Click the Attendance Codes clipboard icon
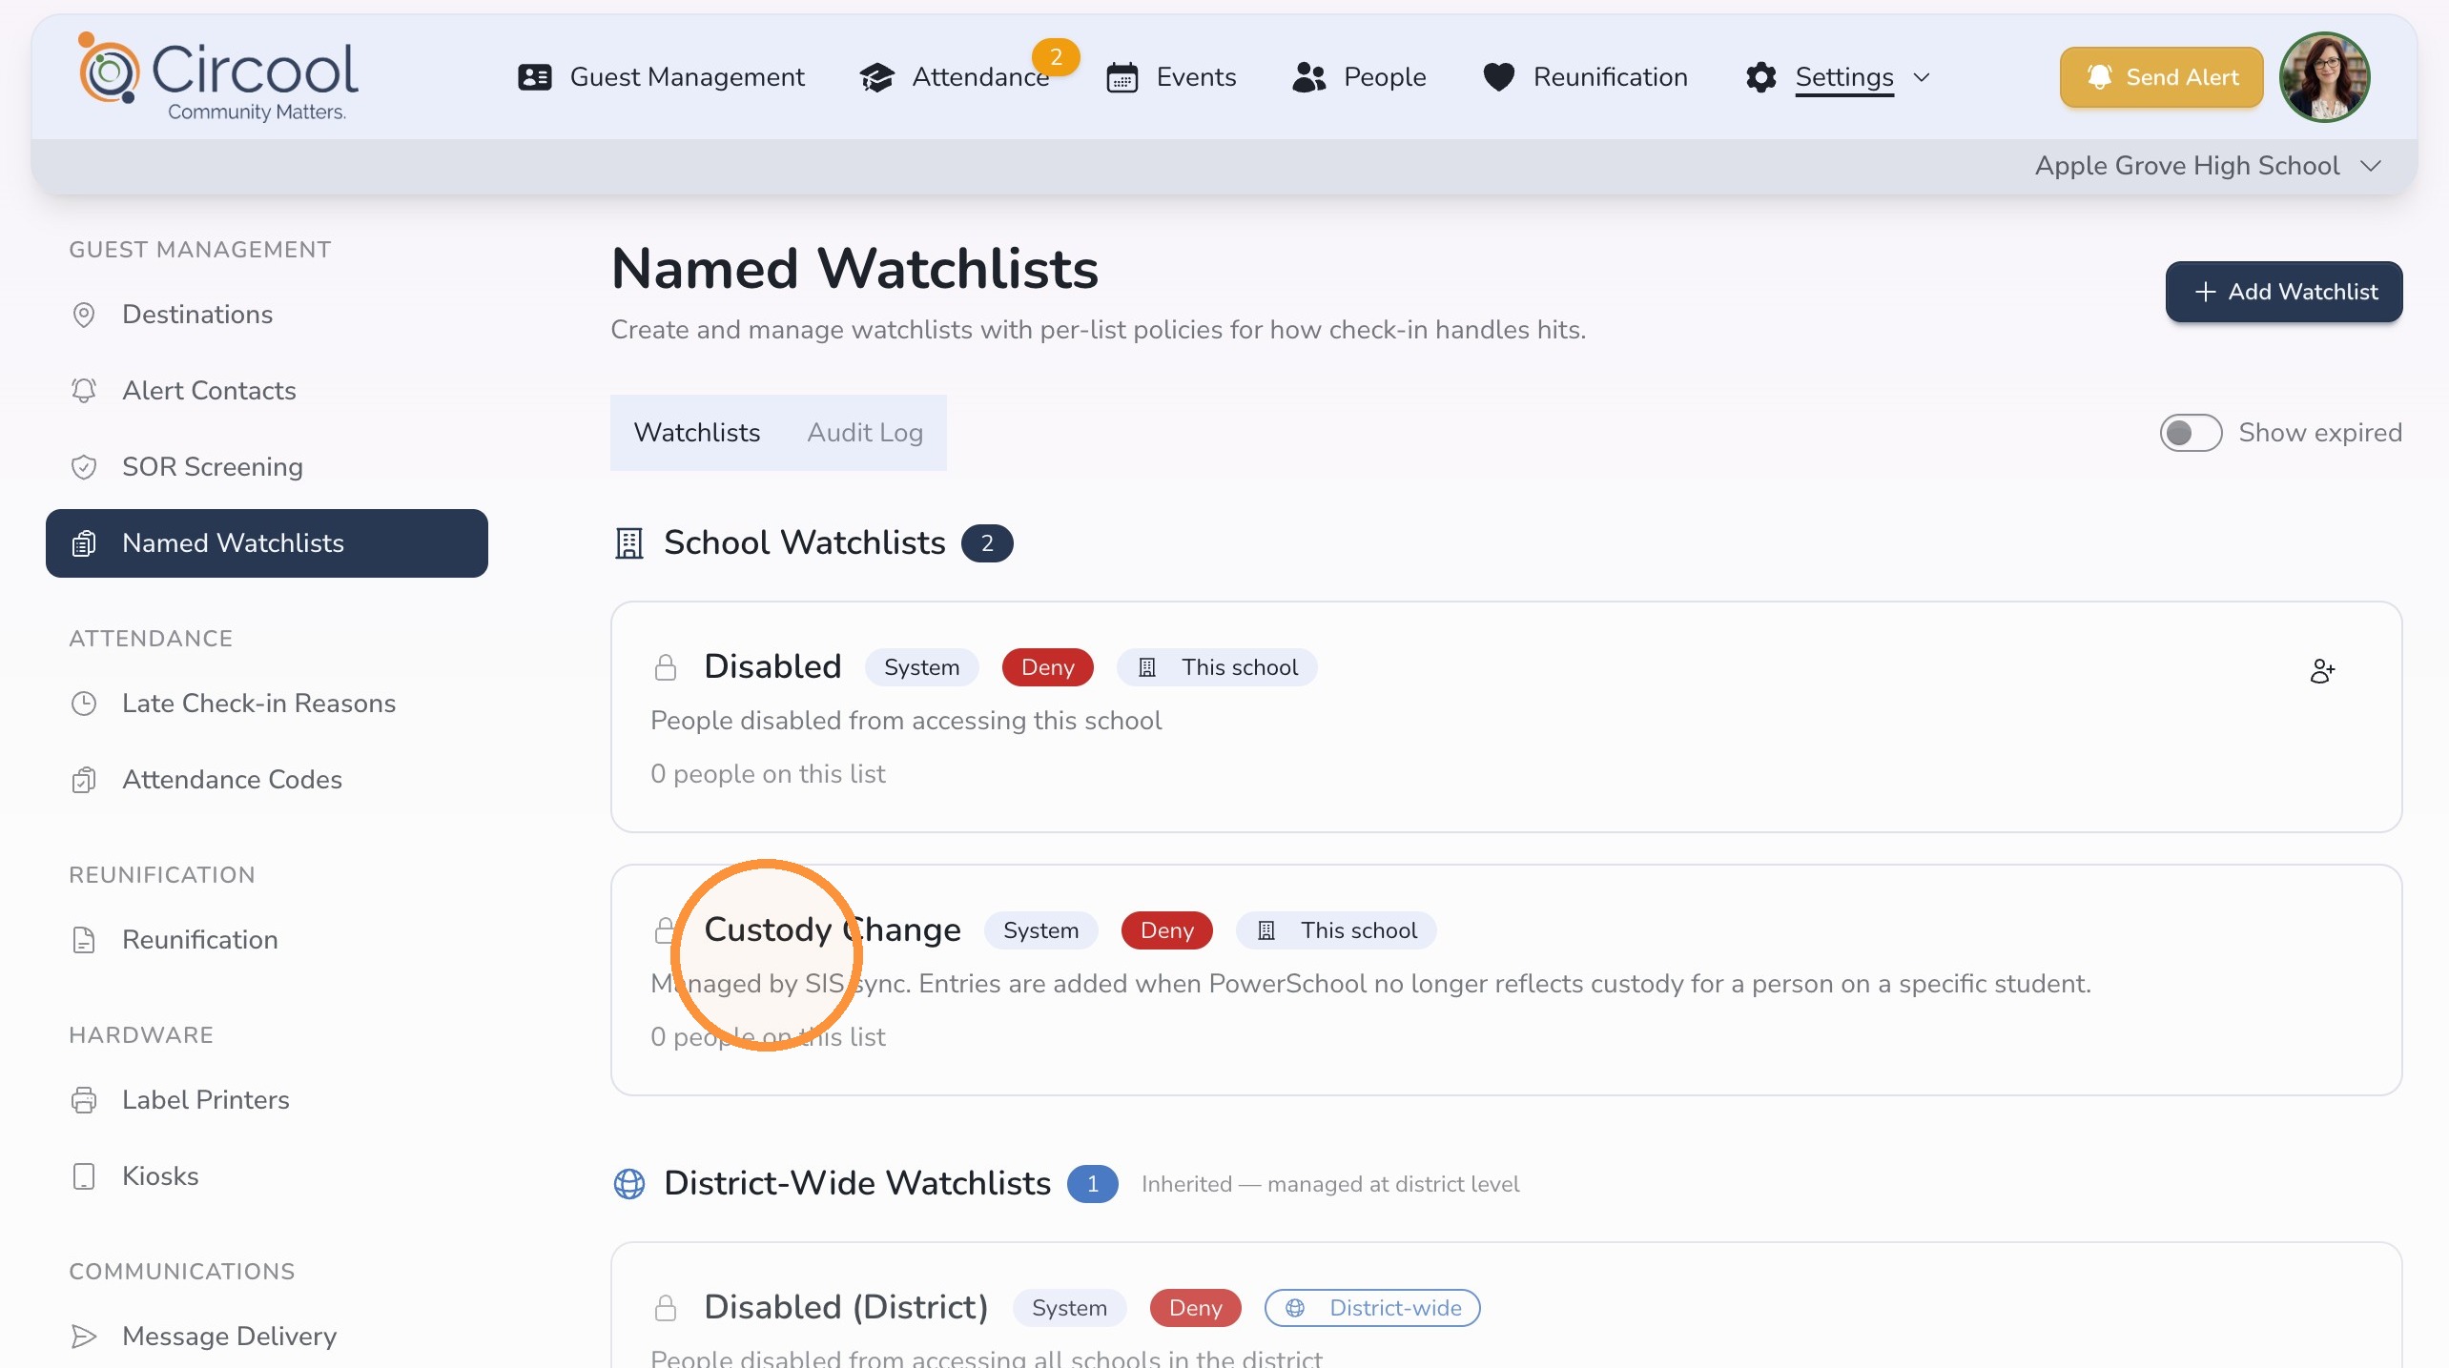The width and height of the screenshot is (2449, 1368). point(84,780)
